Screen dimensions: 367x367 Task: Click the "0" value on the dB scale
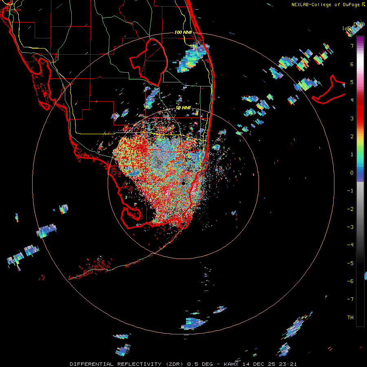pyautogui.click(x=352, y=173)
